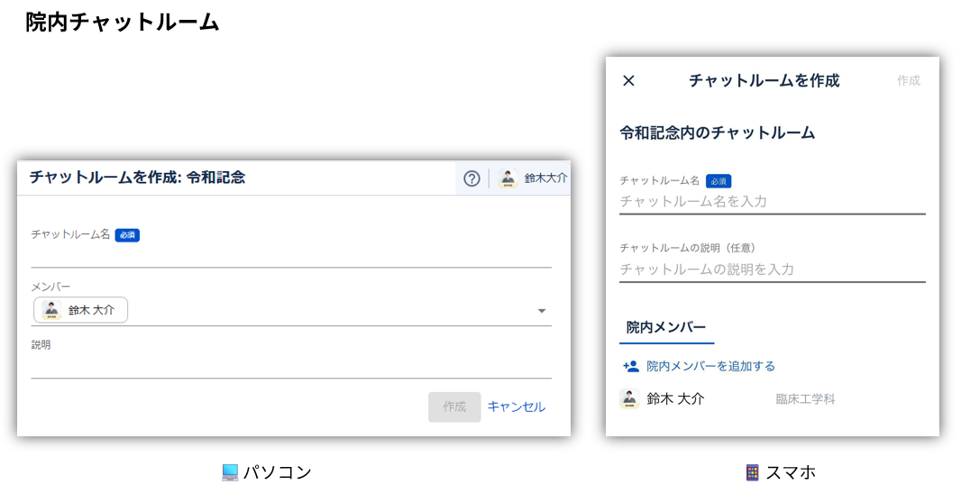The height and width of the screenshot is (494, 961).
Task: Click the 院内チャットルーム page heading
Action: point(122,23)
